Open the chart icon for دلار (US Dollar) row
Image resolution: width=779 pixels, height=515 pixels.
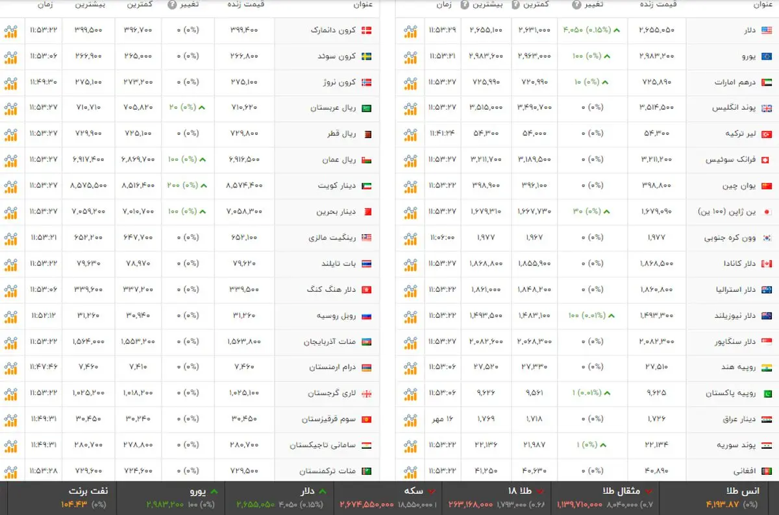click(x=410, y=30)
